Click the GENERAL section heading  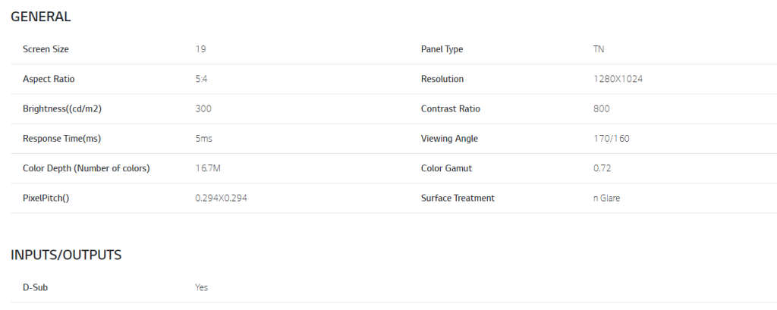tap(41, 17)
